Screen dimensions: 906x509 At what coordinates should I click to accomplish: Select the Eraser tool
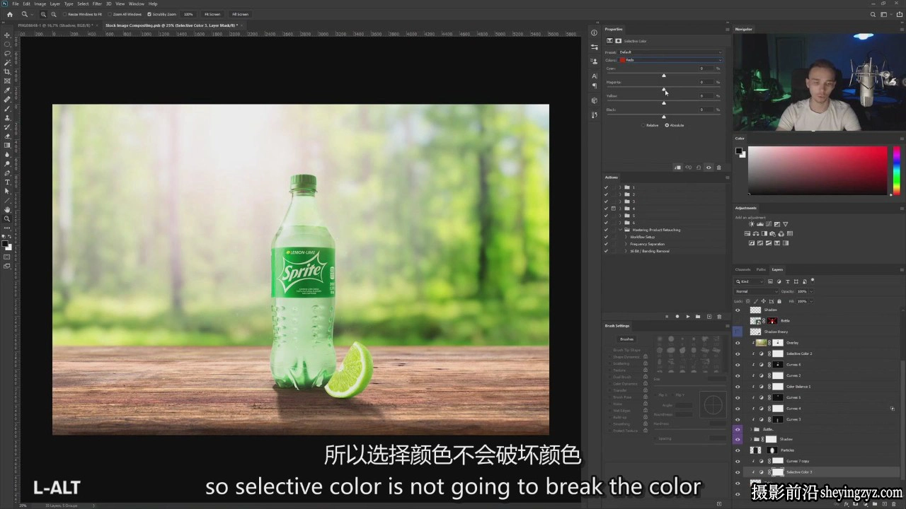[x=7, y=136]
